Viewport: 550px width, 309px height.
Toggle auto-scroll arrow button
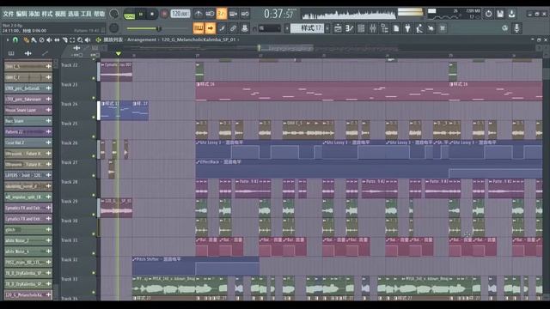[210, 28]
